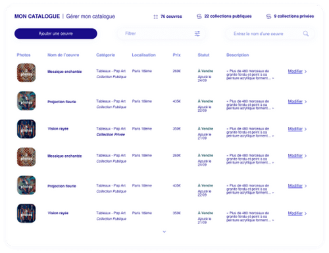Focus the Filtrer input field

(161, 34)
